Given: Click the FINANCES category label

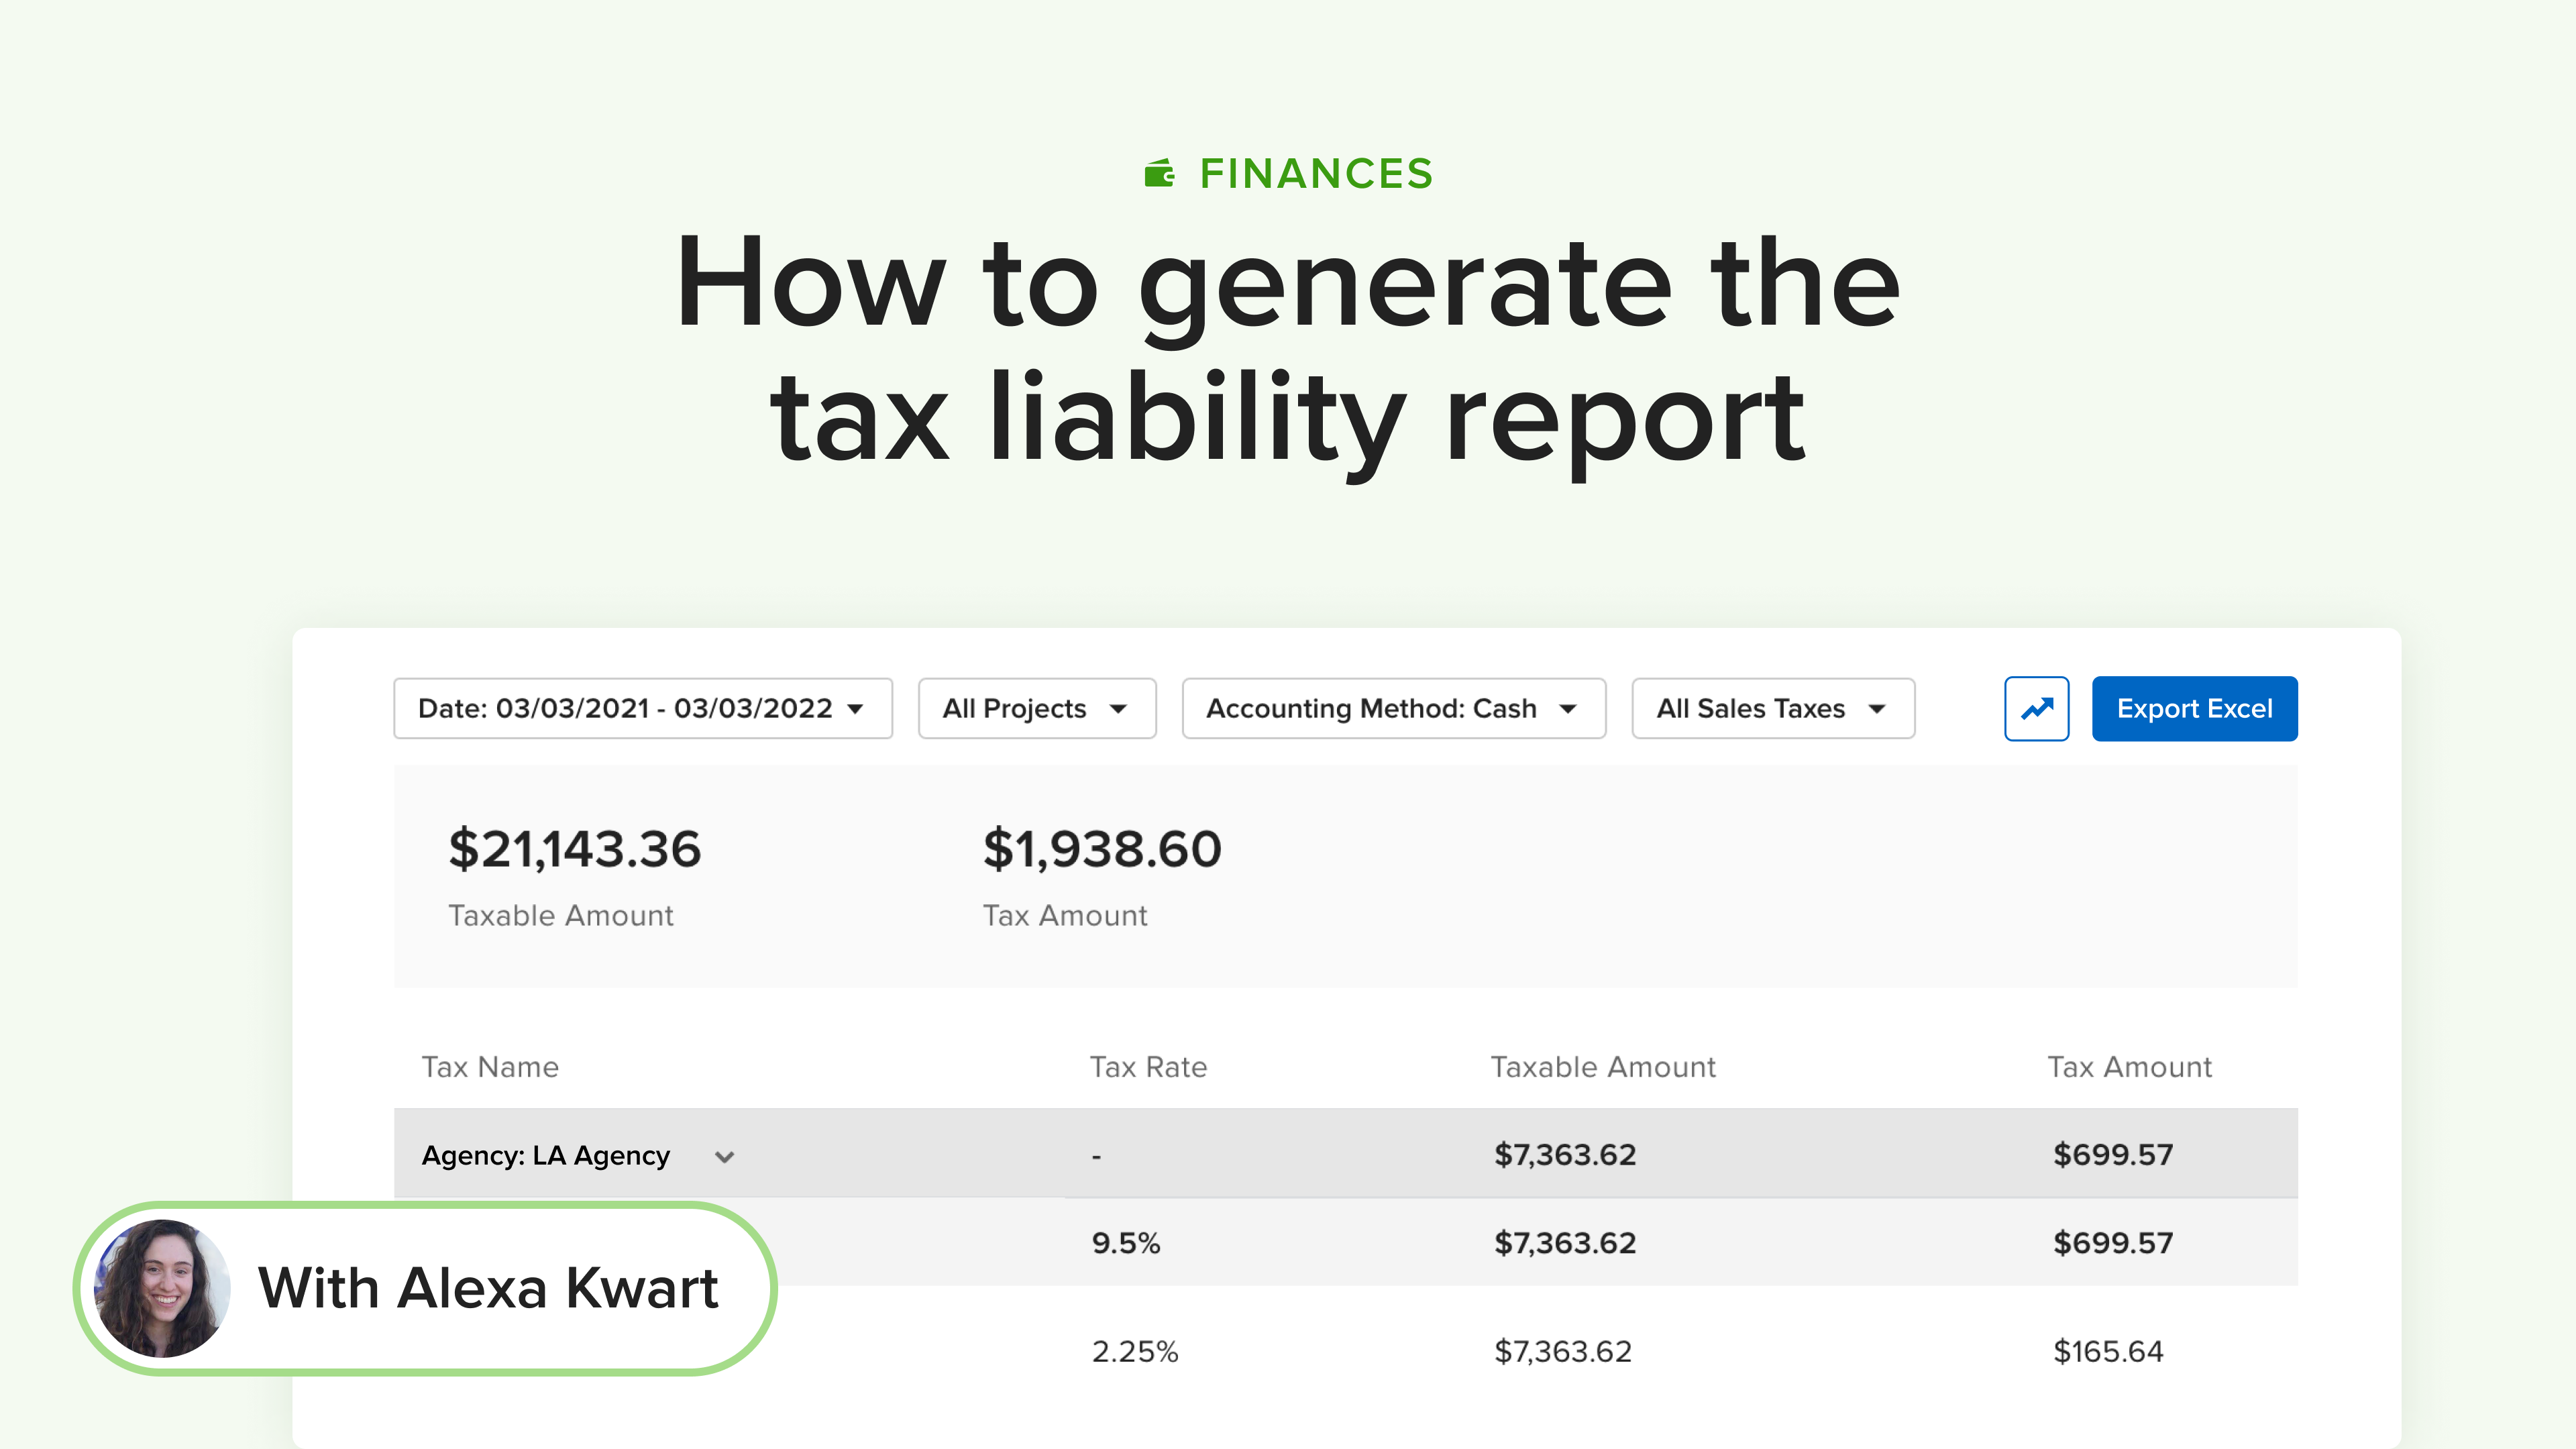Looking at the screenshot, I should click(1316, 174).
